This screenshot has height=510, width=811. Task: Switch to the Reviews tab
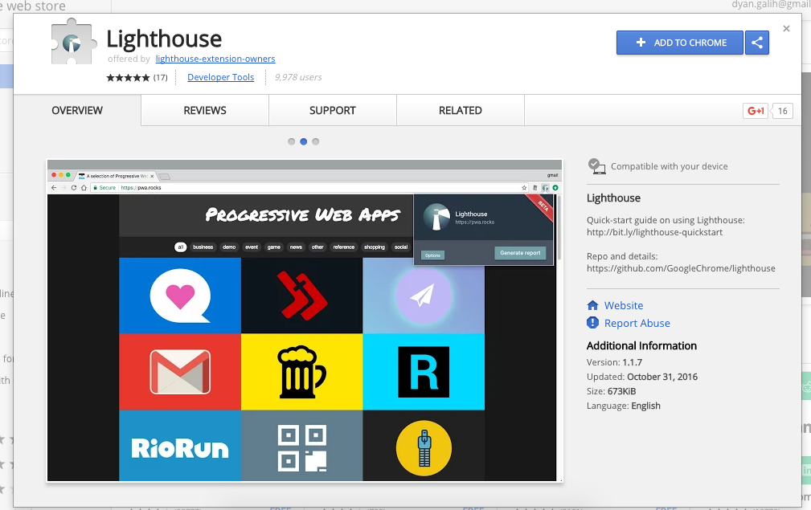(205, 110)
